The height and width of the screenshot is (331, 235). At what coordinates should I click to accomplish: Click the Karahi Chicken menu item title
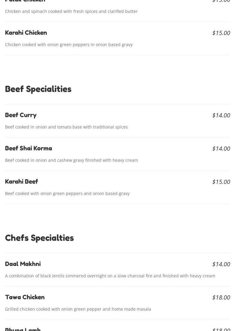pos(26,33)
